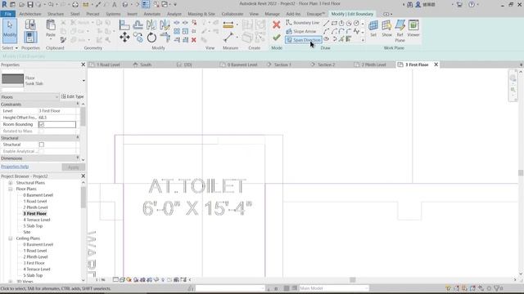Open the Architecture ribbon tab

click(30, 14)
